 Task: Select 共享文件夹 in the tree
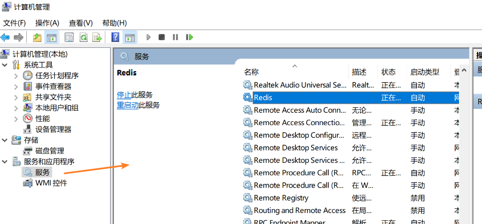(53, 97)
